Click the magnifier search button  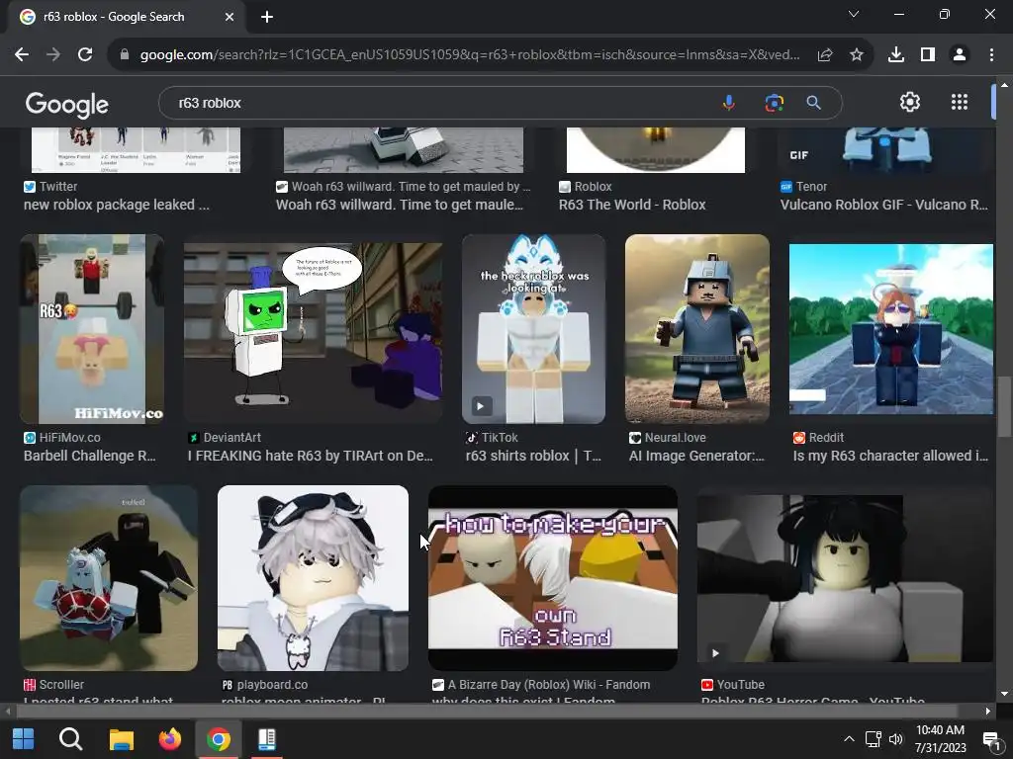click(x=814, y=103)
